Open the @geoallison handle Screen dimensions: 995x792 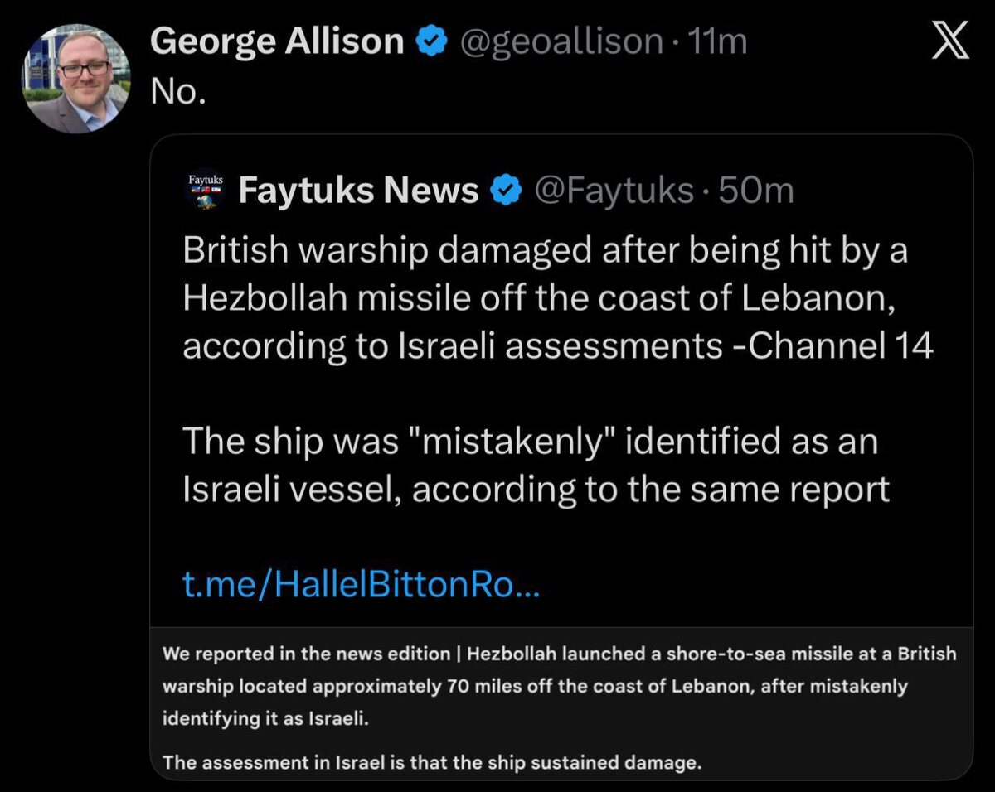tap(561, 41)
